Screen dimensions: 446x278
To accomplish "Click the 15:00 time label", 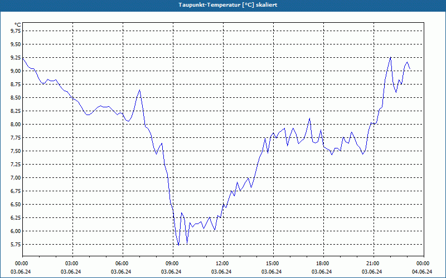I will click(272, 264).
